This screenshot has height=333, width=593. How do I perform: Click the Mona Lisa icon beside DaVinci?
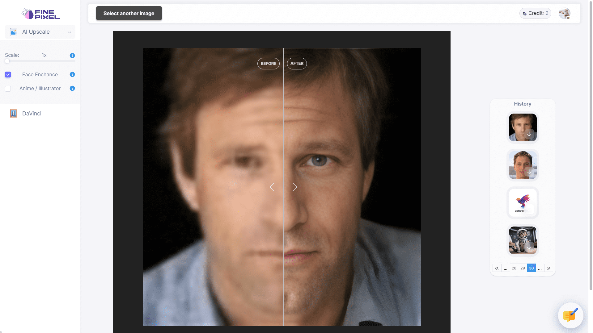point(13,113)
